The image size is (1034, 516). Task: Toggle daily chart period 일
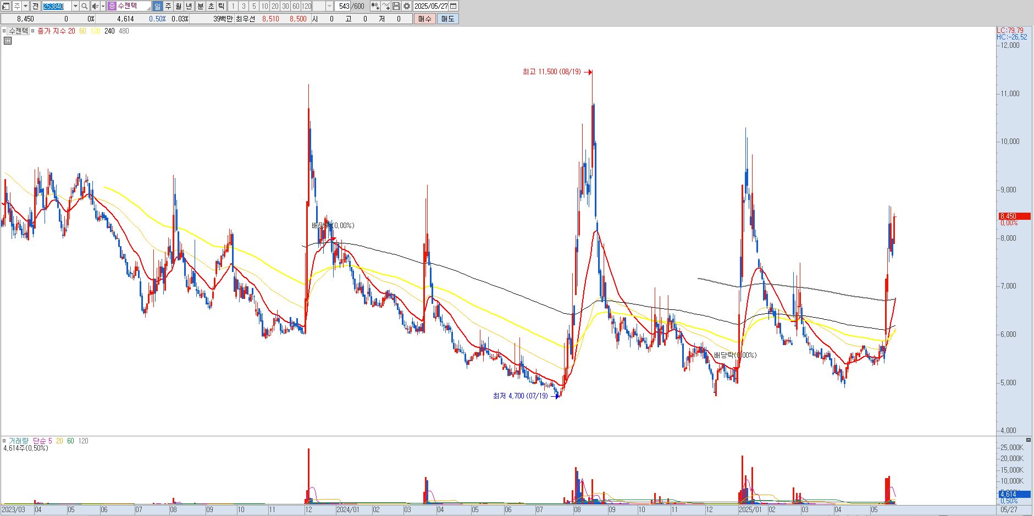[x=157, y=6]
